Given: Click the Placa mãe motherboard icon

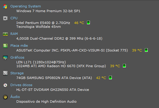Looking at the screenshot, I should [x=5, y=46].
